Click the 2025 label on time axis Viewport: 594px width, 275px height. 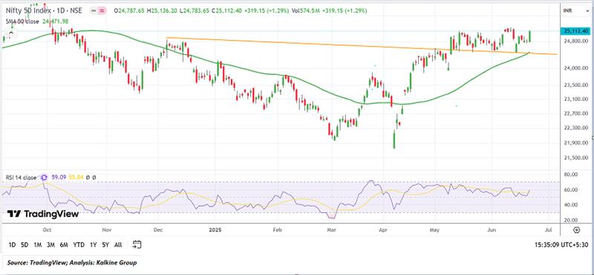(x=215, y=230)
